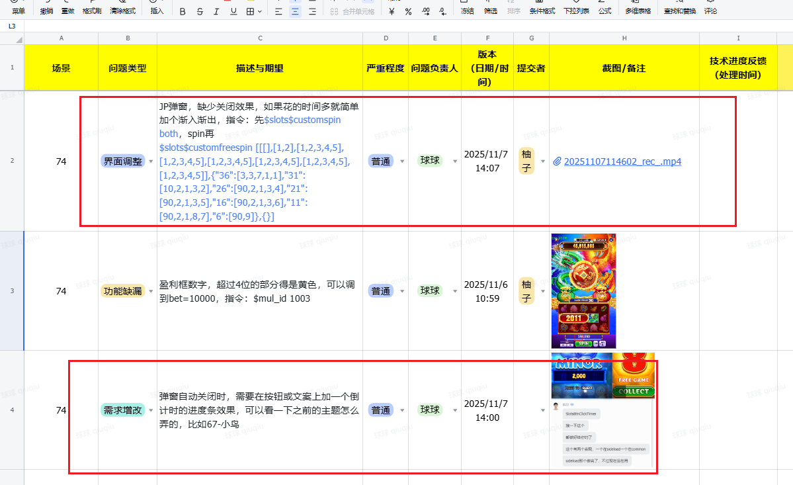Open the 菜单 menu
The height and width of the screenshot is (485, 793).
click(x=19, y=11)
